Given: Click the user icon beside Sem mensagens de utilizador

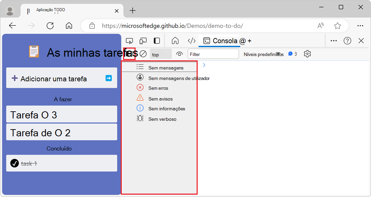Looking at the screenshot, I should pyautogui.click(x=140, y=77).
